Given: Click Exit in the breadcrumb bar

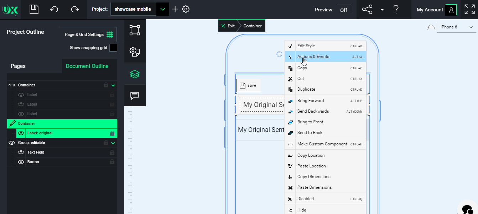Looking at the screenshot, I should tap(228, 26).
